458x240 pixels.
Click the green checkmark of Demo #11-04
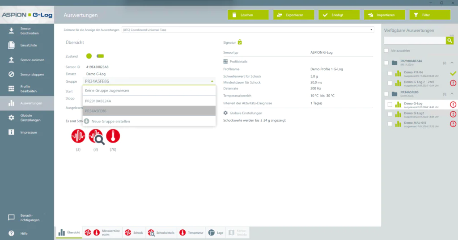[x=453, y=73]
